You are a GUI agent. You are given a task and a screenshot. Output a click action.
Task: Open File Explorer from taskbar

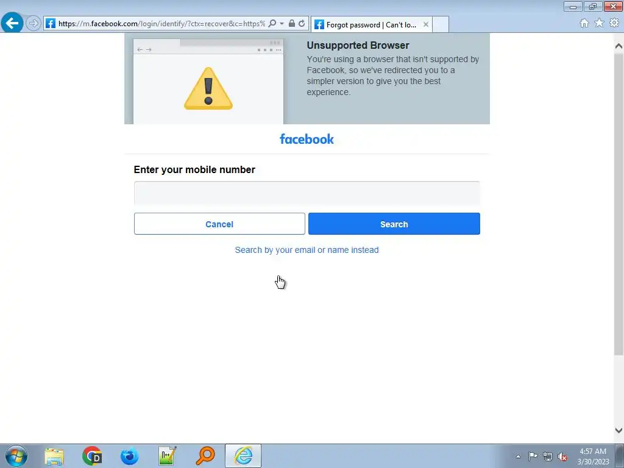pos(54,456)
